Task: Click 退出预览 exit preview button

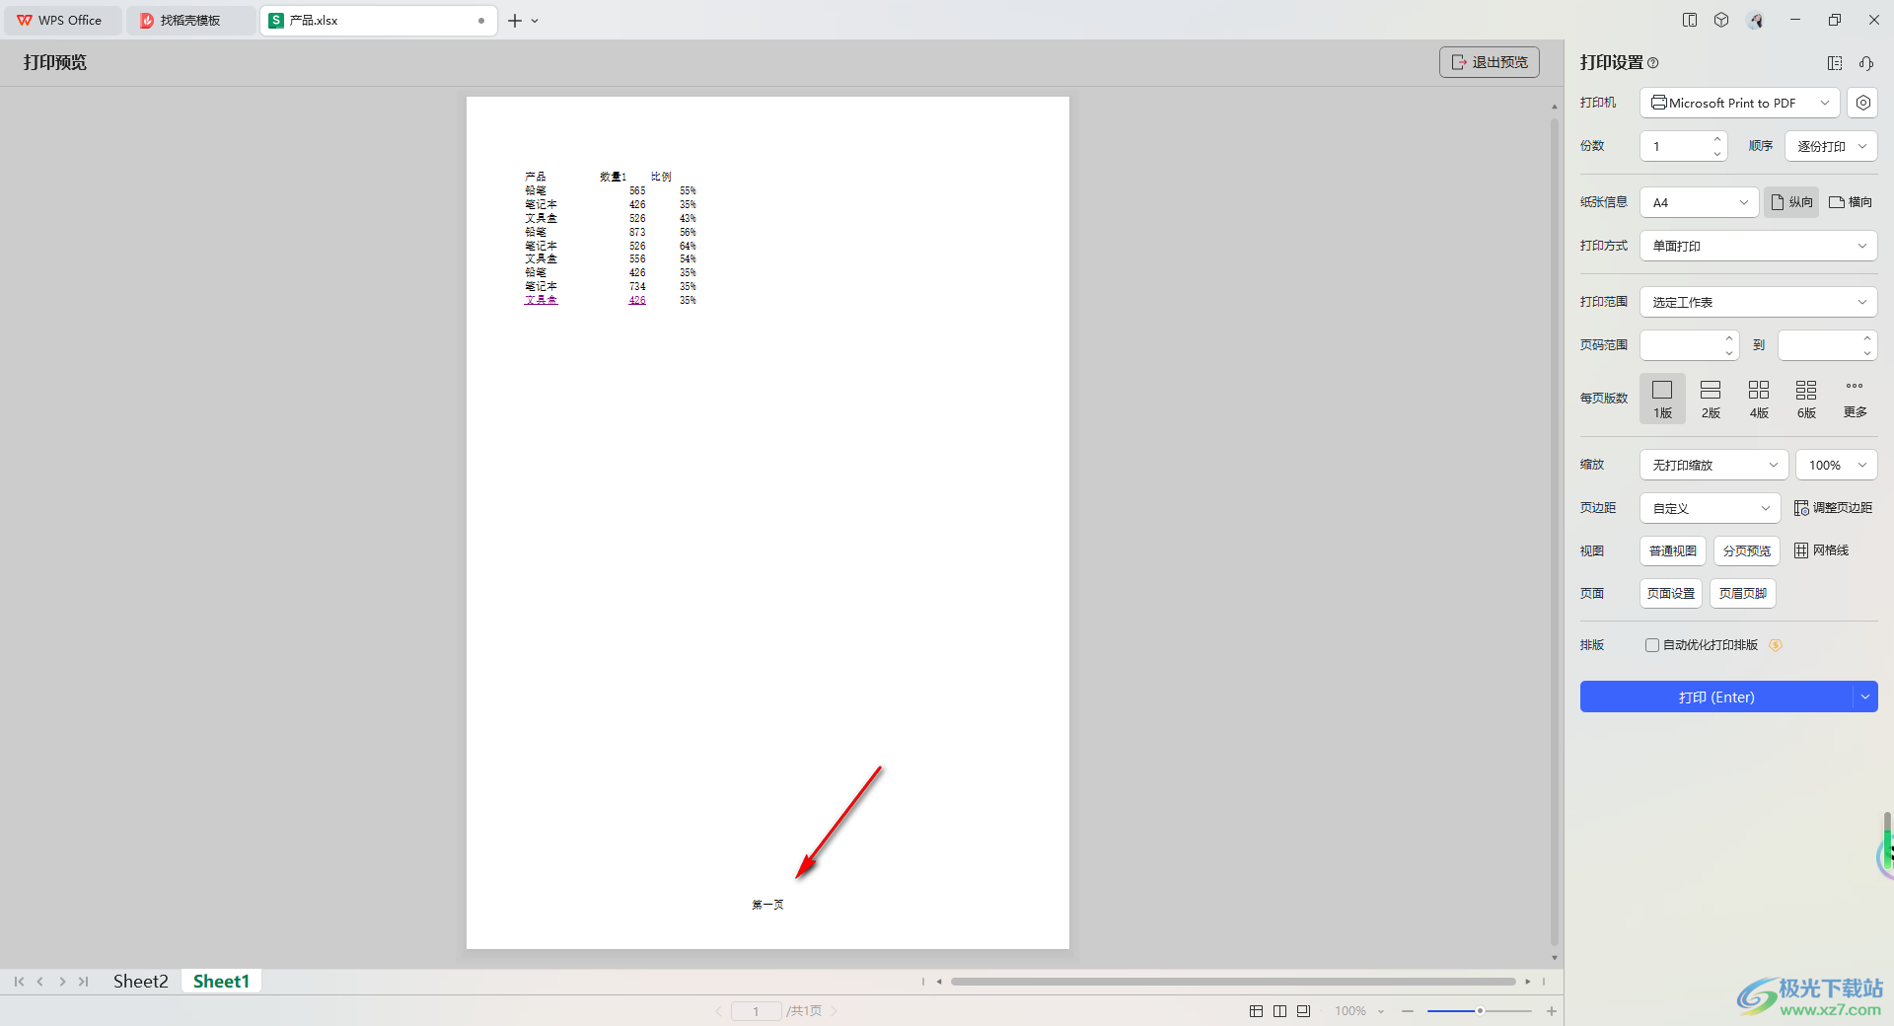Action: (x=1489, y=62)
